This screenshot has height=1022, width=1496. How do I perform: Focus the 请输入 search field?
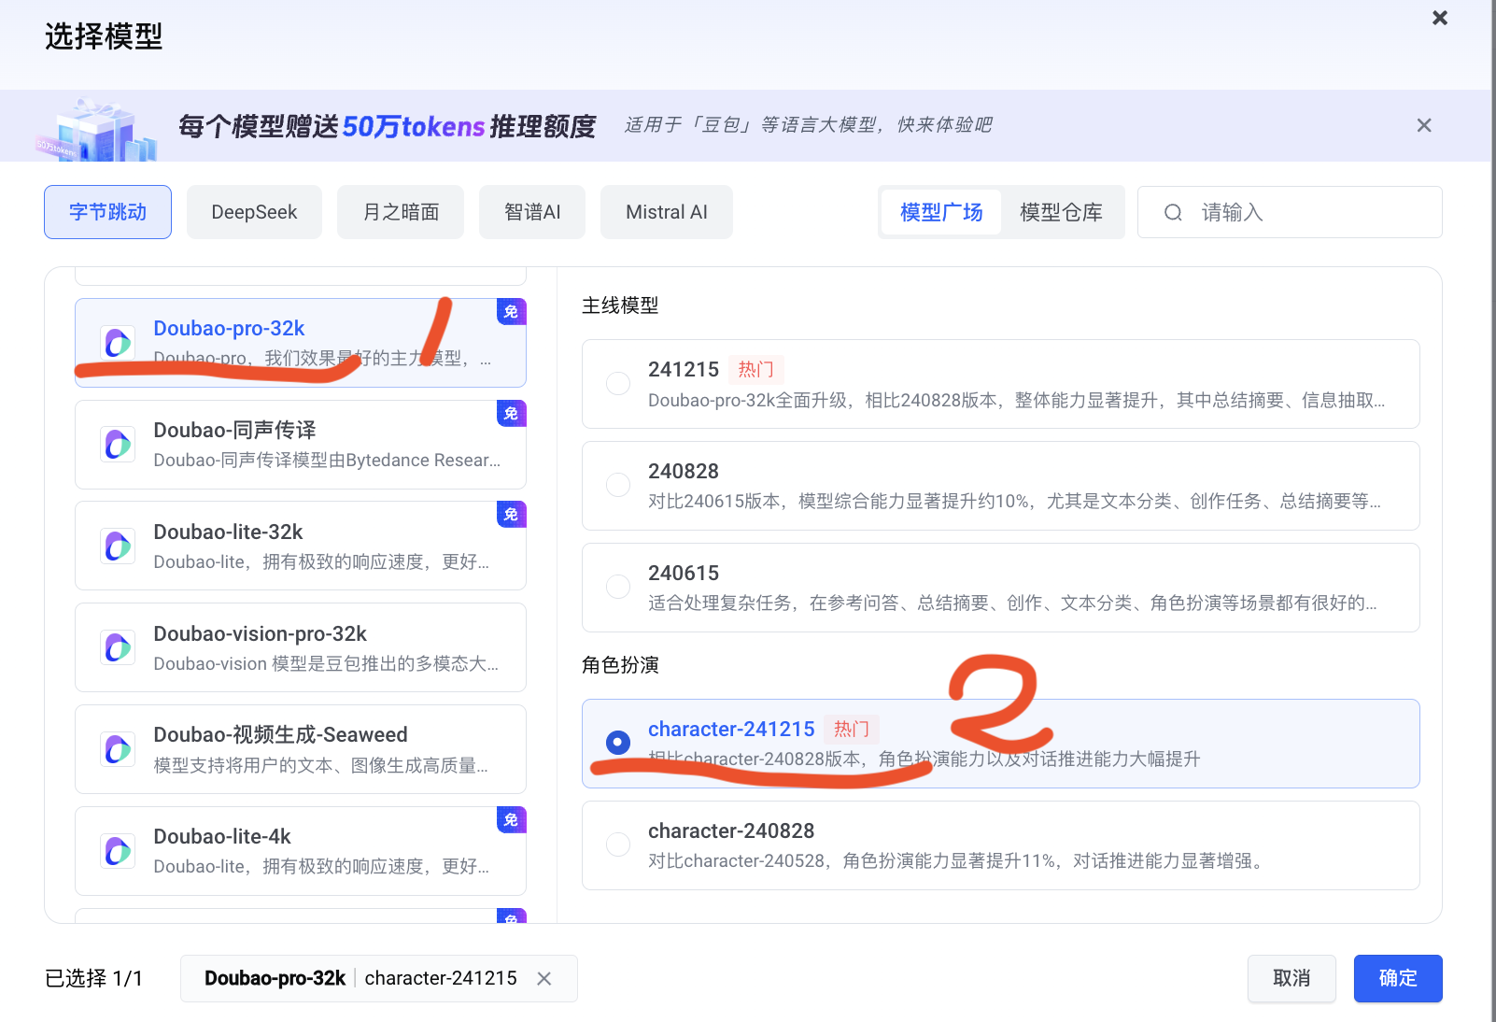point(1307,212)
